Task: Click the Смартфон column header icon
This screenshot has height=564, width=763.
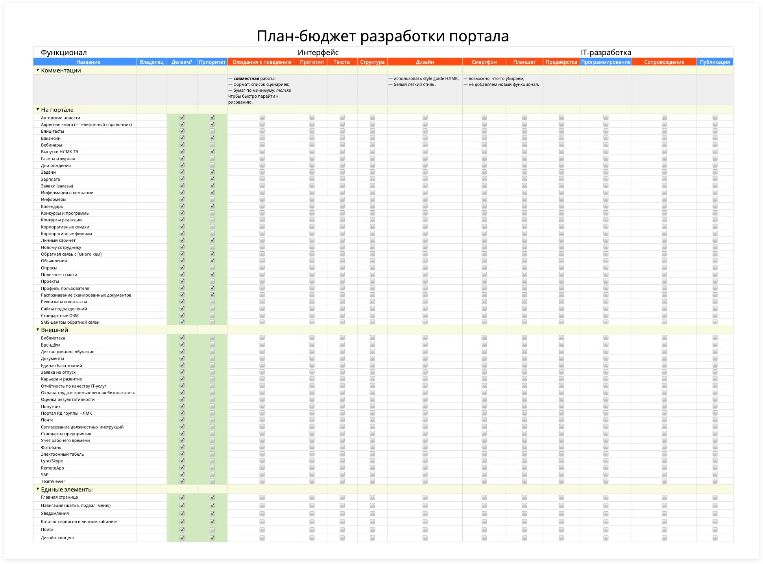Action: click(484, 62)
